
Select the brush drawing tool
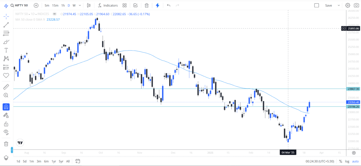click(6, 42)
